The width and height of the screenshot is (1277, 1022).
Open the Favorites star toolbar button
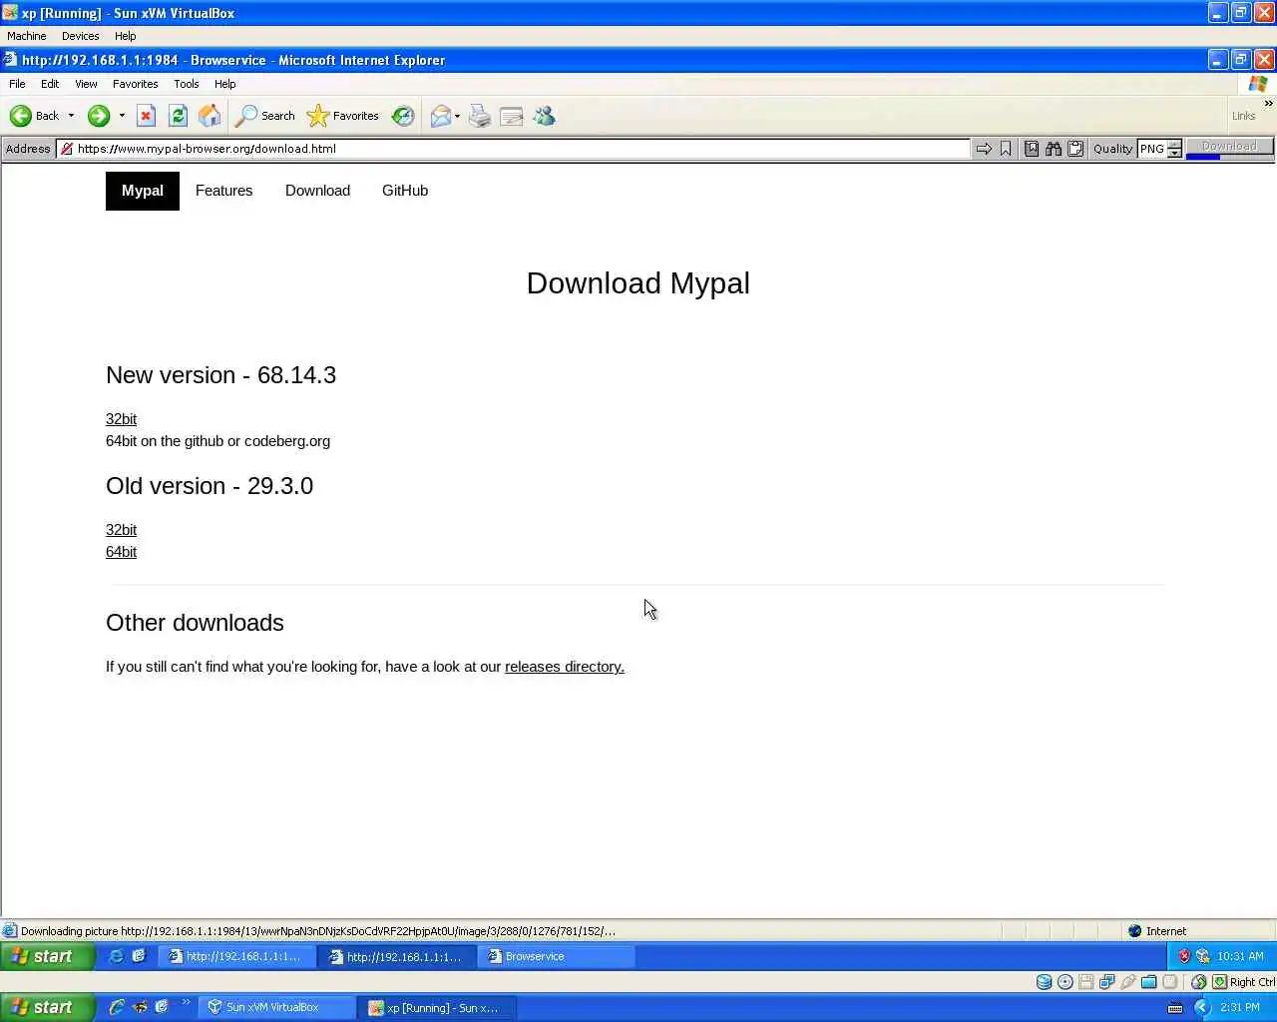(342, 116)
